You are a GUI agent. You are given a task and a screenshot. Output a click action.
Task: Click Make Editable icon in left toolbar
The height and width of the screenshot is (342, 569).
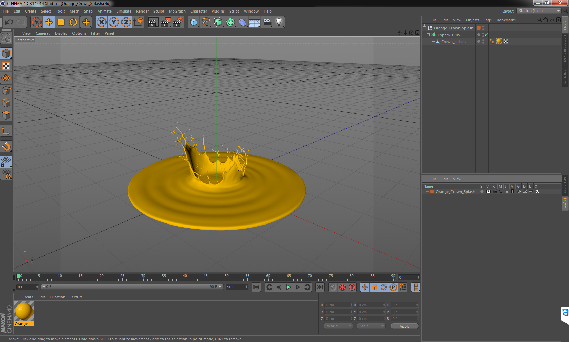(x=6, y=38)
